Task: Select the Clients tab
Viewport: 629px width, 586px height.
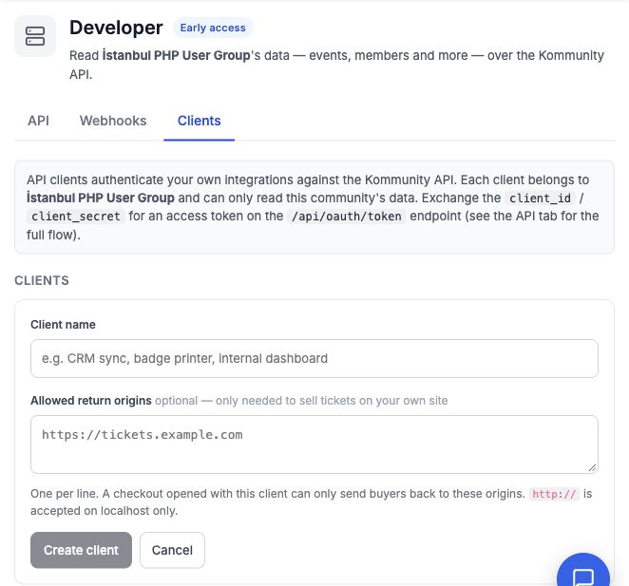Action: (199, 121)
